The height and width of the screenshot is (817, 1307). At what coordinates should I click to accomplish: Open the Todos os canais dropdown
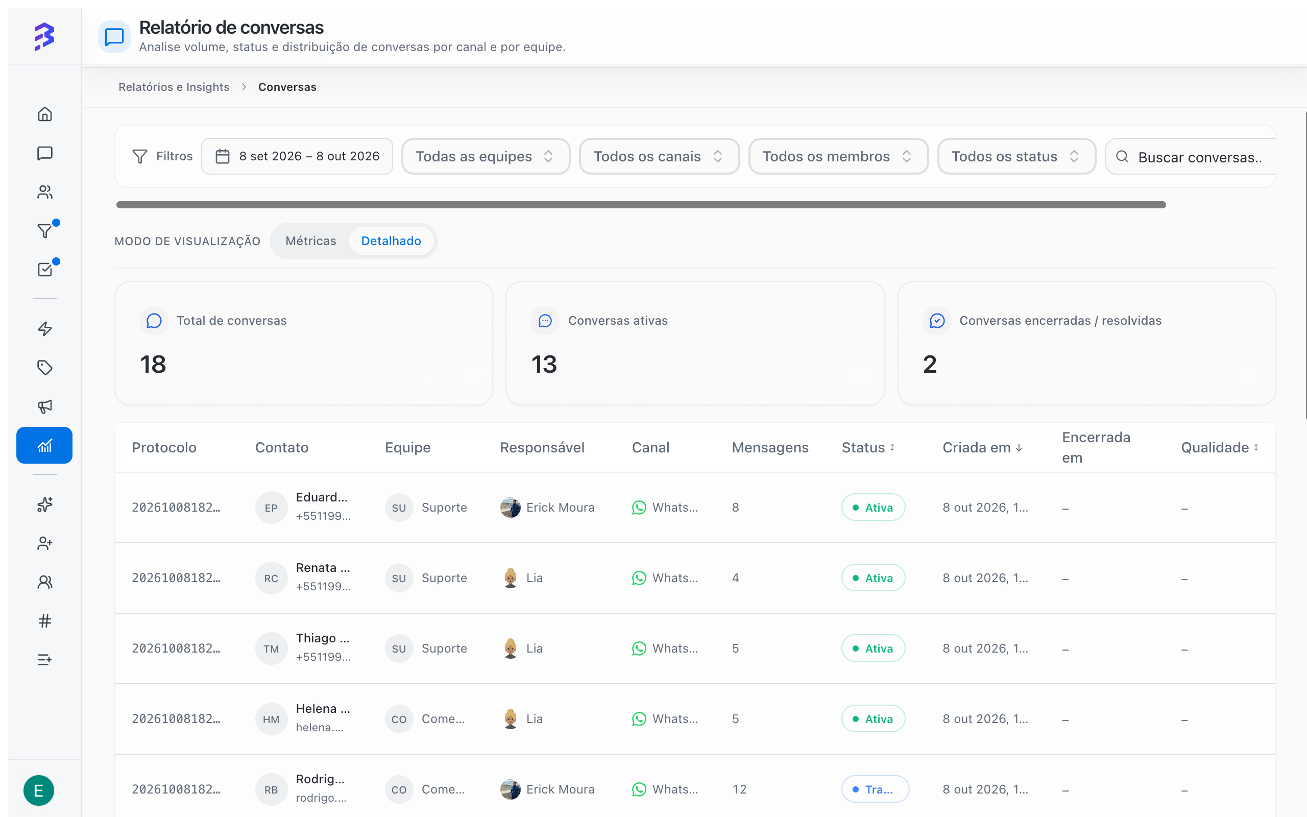point(659,156)
